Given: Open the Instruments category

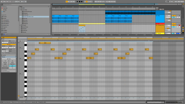Looking at the screenshot, I should (6, 20).
